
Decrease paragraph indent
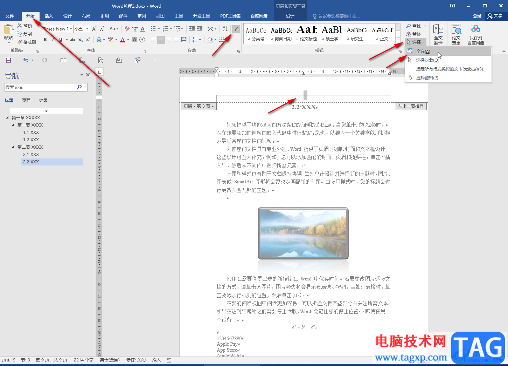[x=192, y=29]
